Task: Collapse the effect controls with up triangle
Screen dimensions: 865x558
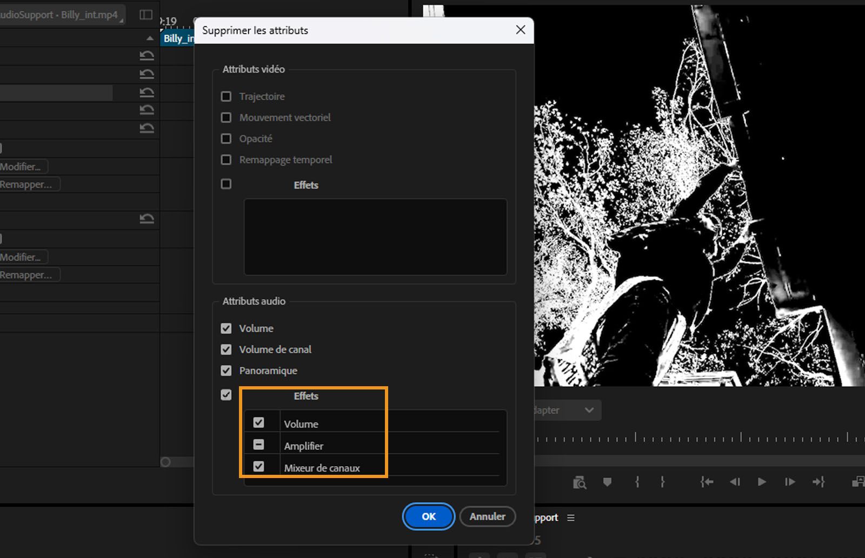Action: point(150,38)
